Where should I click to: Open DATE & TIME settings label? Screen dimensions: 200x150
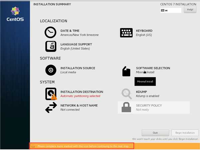point(70,31)
